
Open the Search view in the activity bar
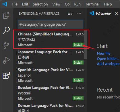(6, 30)
